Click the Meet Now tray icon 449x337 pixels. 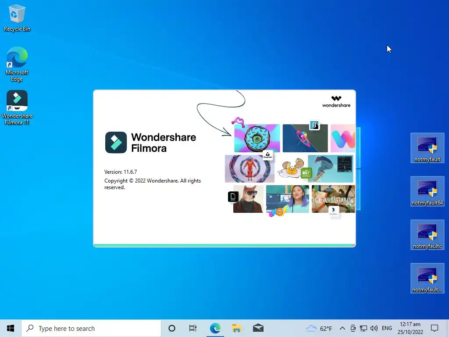pyautogui.click(x=353, y=328)
